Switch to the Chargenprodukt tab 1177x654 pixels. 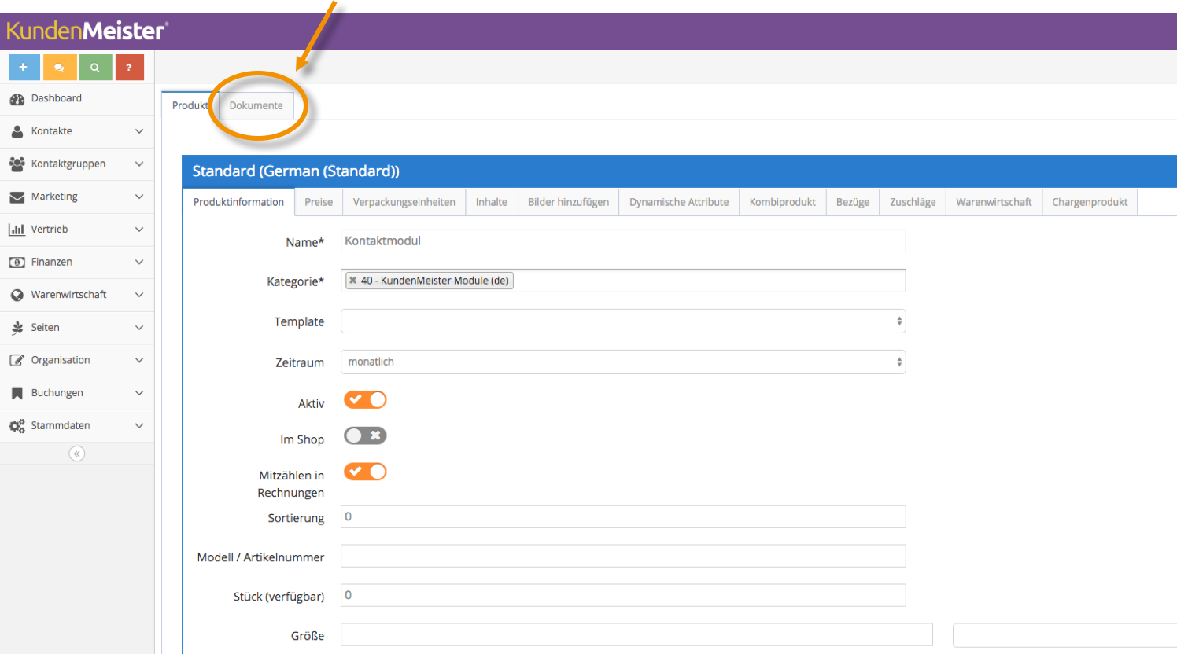[1090, 202]
